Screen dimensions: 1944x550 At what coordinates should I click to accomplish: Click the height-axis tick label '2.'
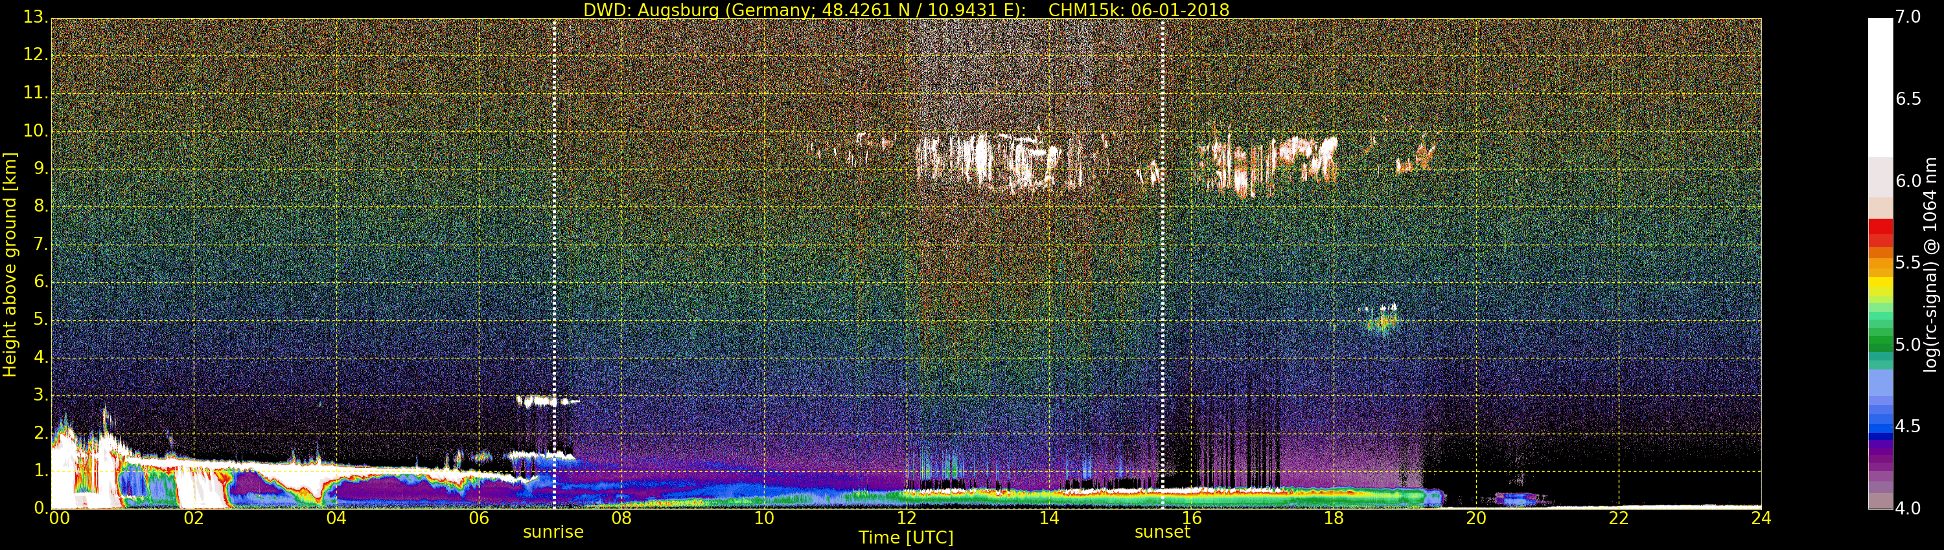[x=41, y=432]
